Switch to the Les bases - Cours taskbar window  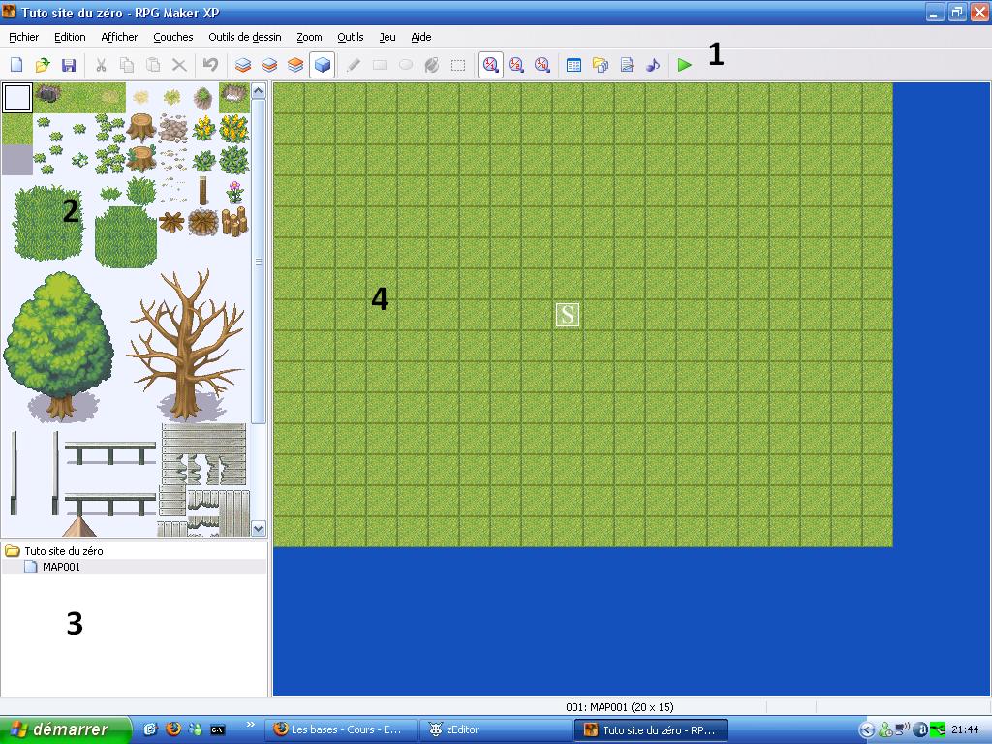(340, 729)
